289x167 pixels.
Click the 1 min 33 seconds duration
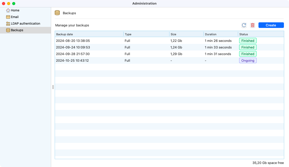point(218,47)
